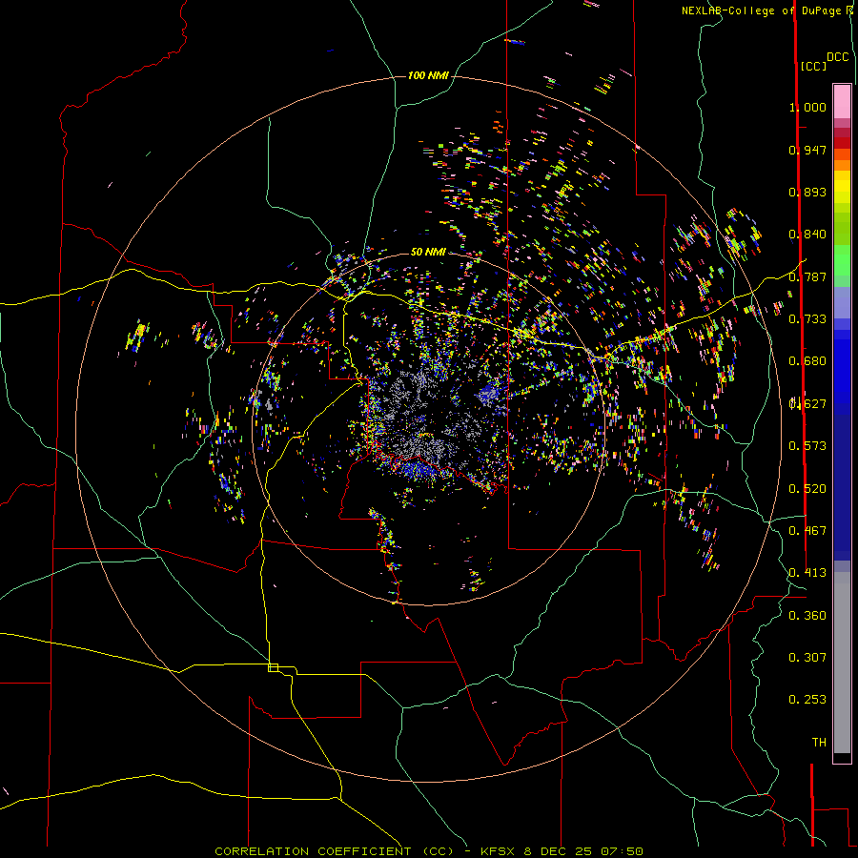
Task: Pick the red segment of the color bar
Action: click(x=842, y=143)
